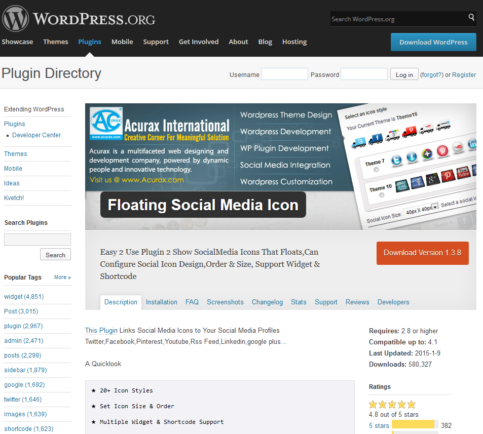Click the Acurax AC logo in banner
The width and height of the screenshot is (483, 434).
106,123
